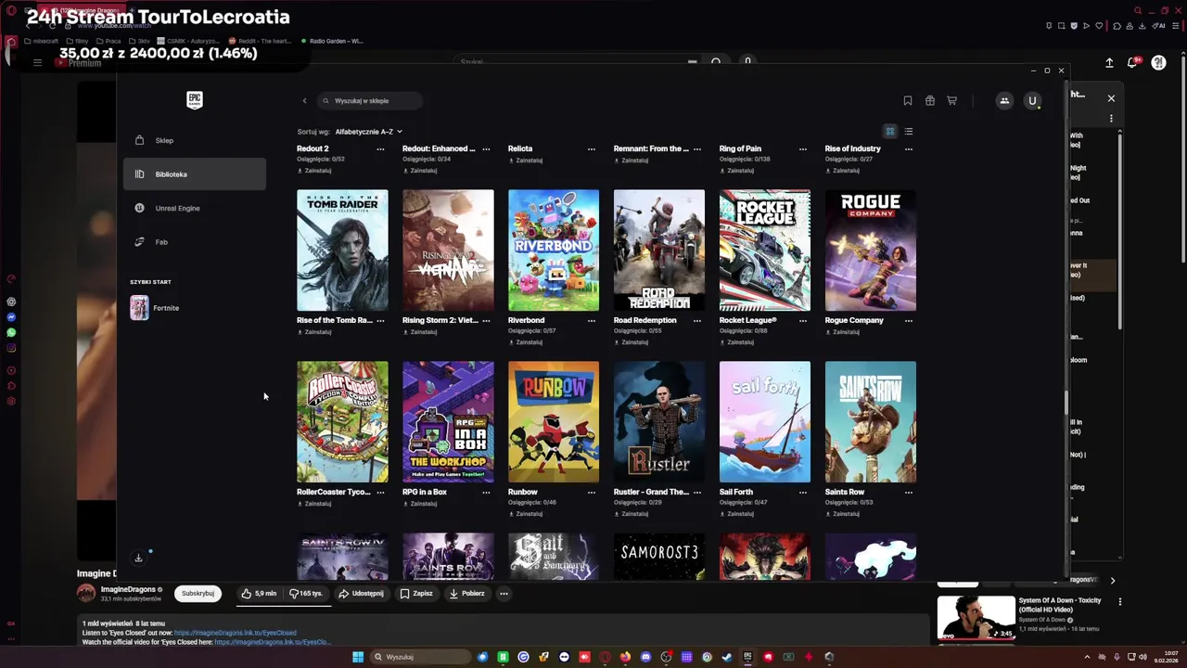Select Biblioteka in the Epic sidebar

point(194,174)
